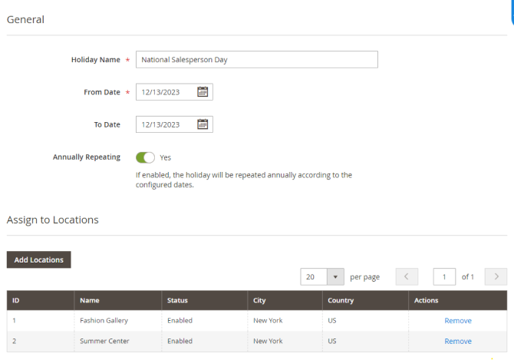Remove the Summer Center location

click(x=458, y=341)
